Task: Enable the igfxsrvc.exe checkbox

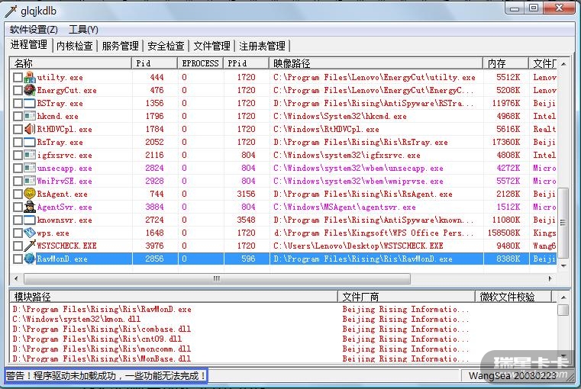Action: 18,155
